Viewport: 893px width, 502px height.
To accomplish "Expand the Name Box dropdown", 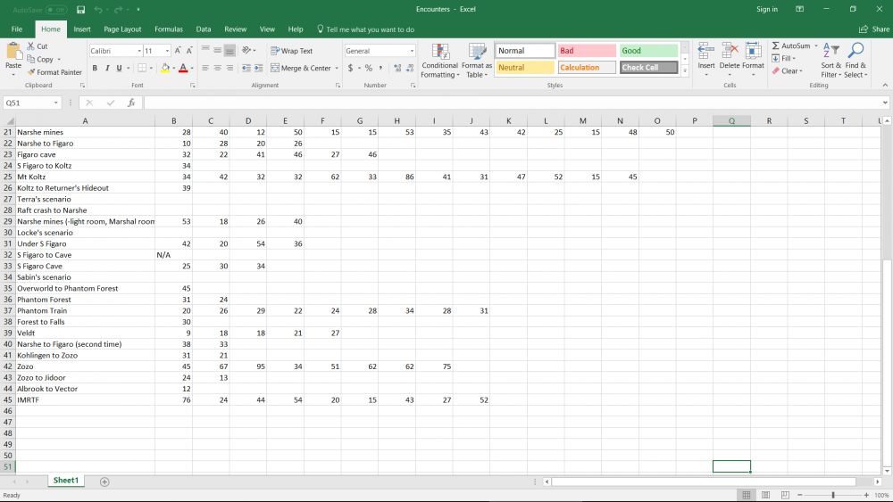I will tap(55, 103).
